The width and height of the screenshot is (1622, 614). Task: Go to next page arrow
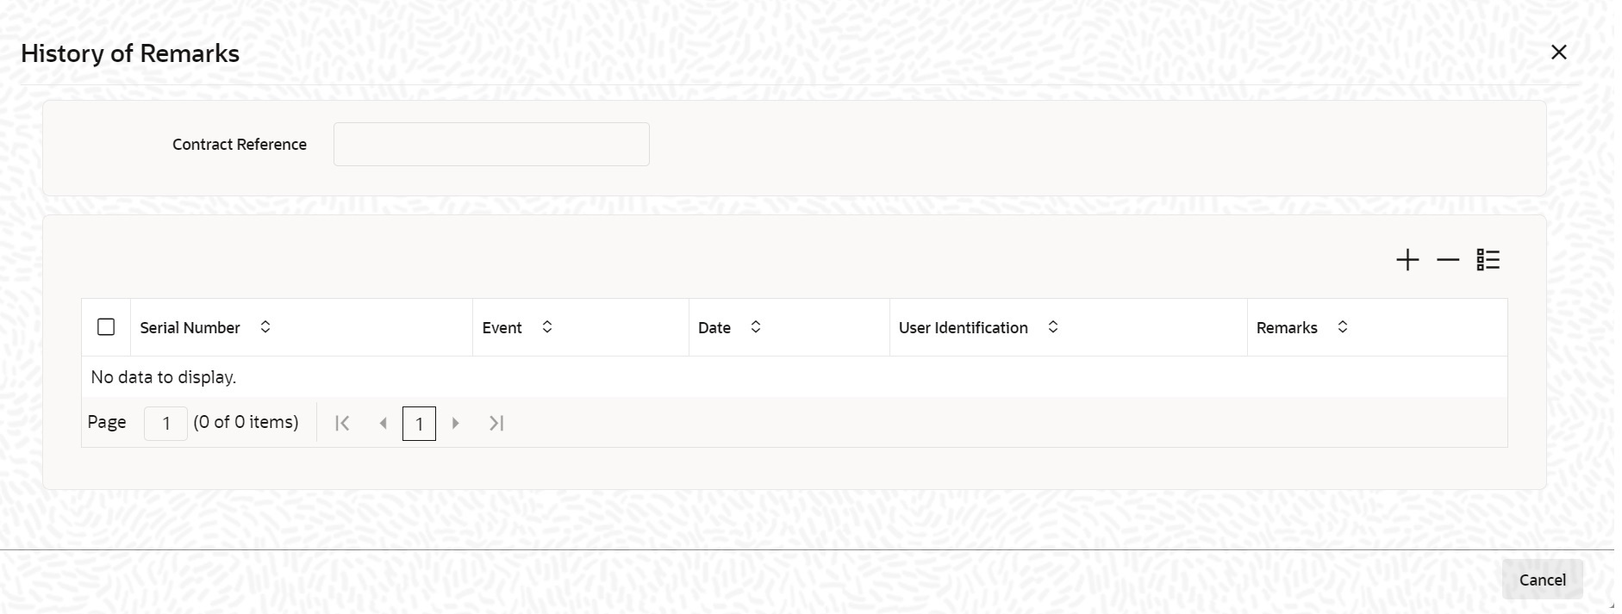[456, 423]
